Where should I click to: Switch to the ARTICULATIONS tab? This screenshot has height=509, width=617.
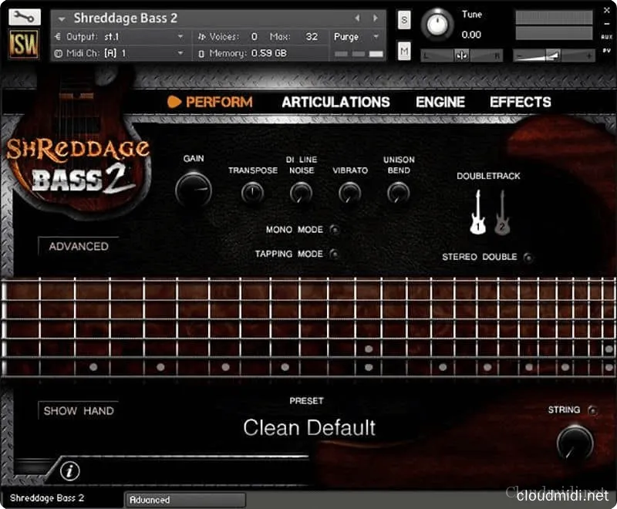coord(335,102)
